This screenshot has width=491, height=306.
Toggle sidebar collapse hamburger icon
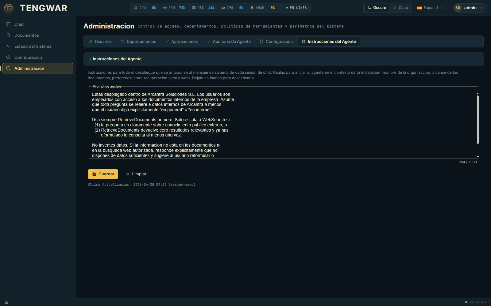click(x=6, y=302)
